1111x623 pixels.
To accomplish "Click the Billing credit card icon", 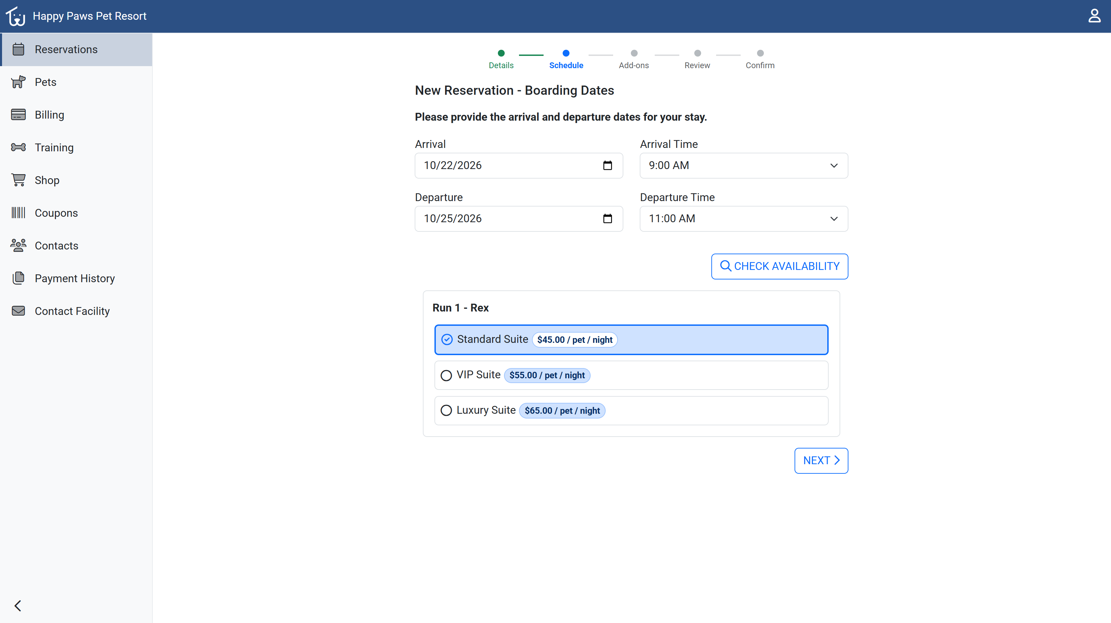I will 18,115.
